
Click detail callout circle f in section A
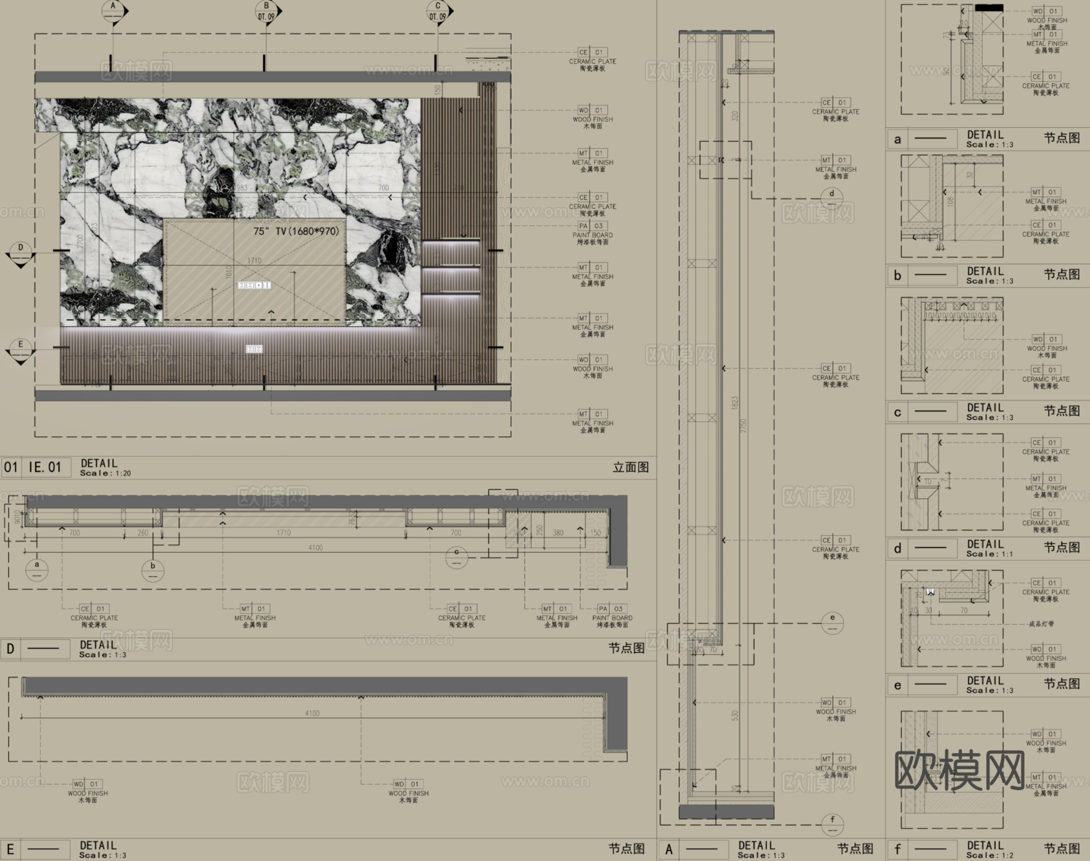pyautogui.click(x=833, y=825)
